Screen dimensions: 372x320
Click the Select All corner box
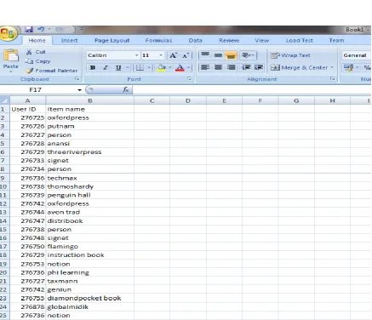(5, 100)
